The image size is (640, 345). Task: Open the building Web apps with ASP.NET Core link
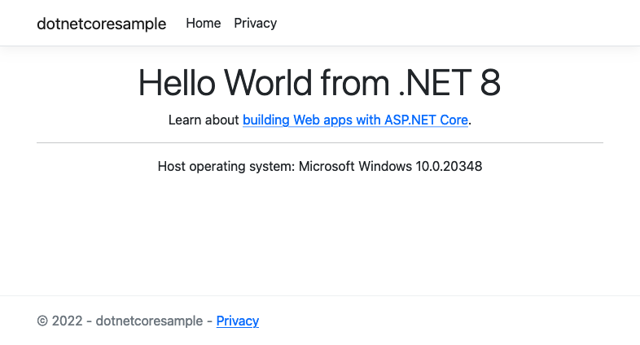(355, 120)
